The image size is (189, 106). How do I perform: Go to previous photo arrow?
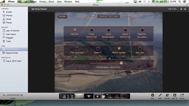pyautogui.click(x=181, y=9)
